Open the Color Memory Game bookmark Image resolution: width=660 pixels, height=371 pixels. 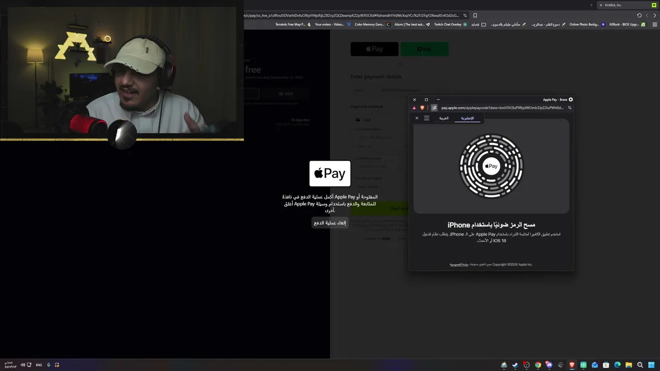[x=372, y=24]
